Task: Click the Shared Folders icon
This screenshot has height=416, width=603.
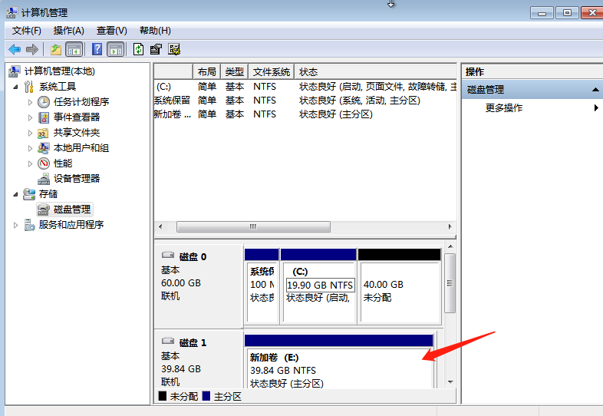Action: pos(43,133)
